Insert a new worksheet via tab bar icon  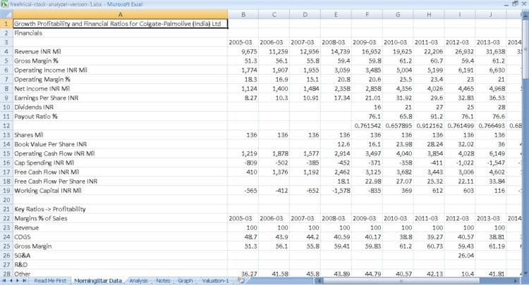coord(241,280)
